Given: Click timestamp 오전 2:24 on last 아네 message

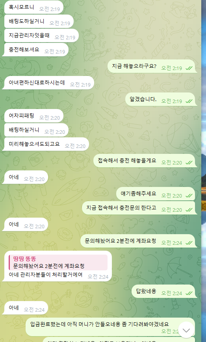Looking at the screenshot, I should 34,310.
